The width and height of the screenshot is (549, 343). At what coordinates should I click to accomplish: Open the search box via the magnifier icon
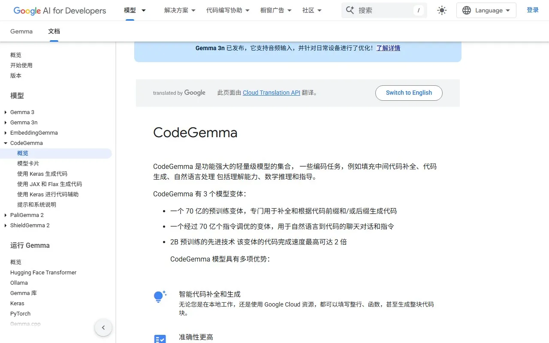point(350,10)
